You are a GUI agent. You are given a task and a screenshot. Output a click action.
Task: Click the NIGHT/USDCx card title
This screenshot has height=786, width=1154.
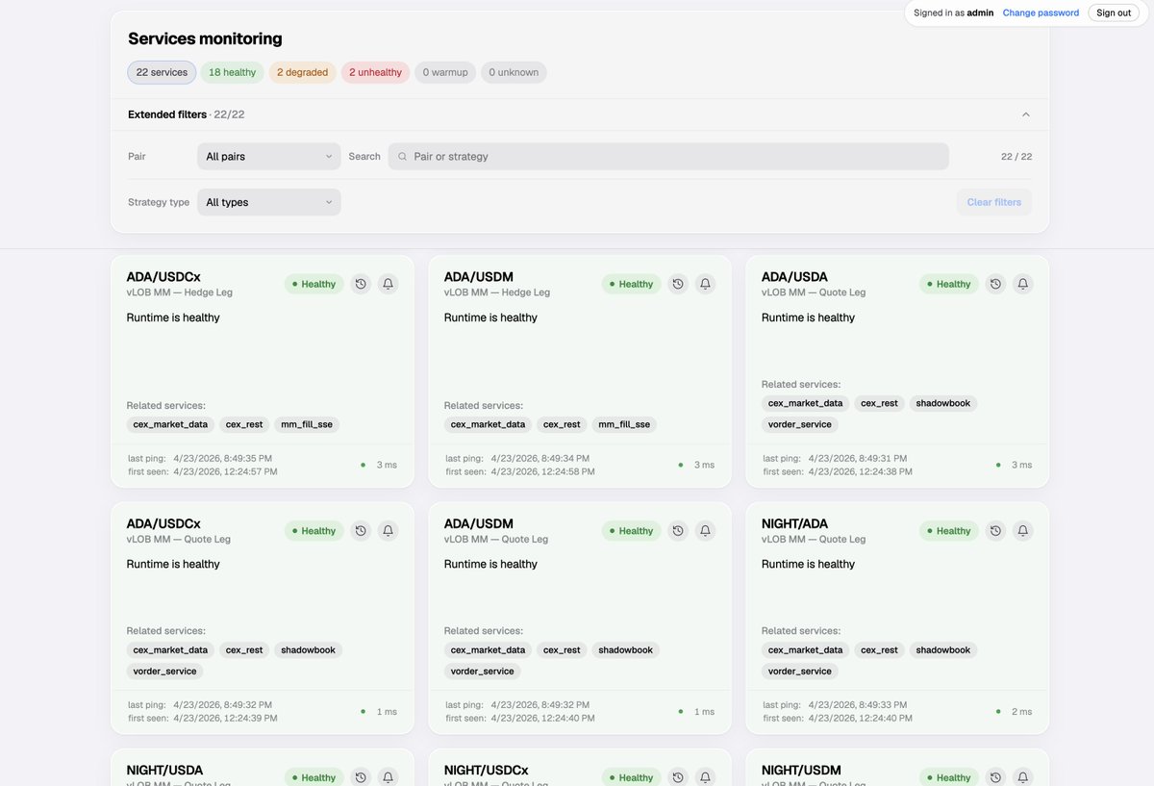click(x=486, y=771)
